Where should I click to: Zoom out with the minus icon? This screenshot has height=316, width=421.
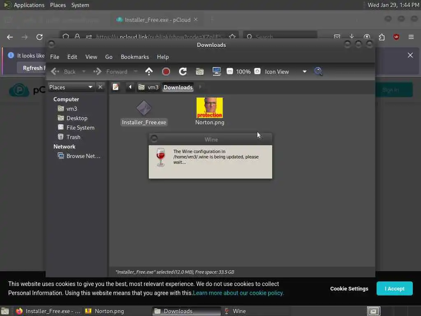[x=230, y=71]
